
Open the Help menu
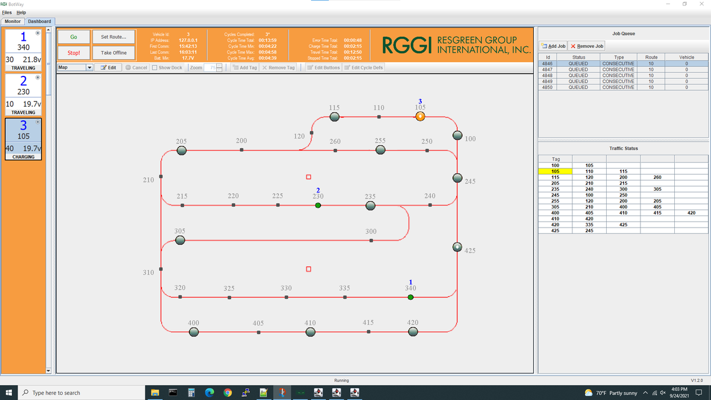tap(21, 12)
